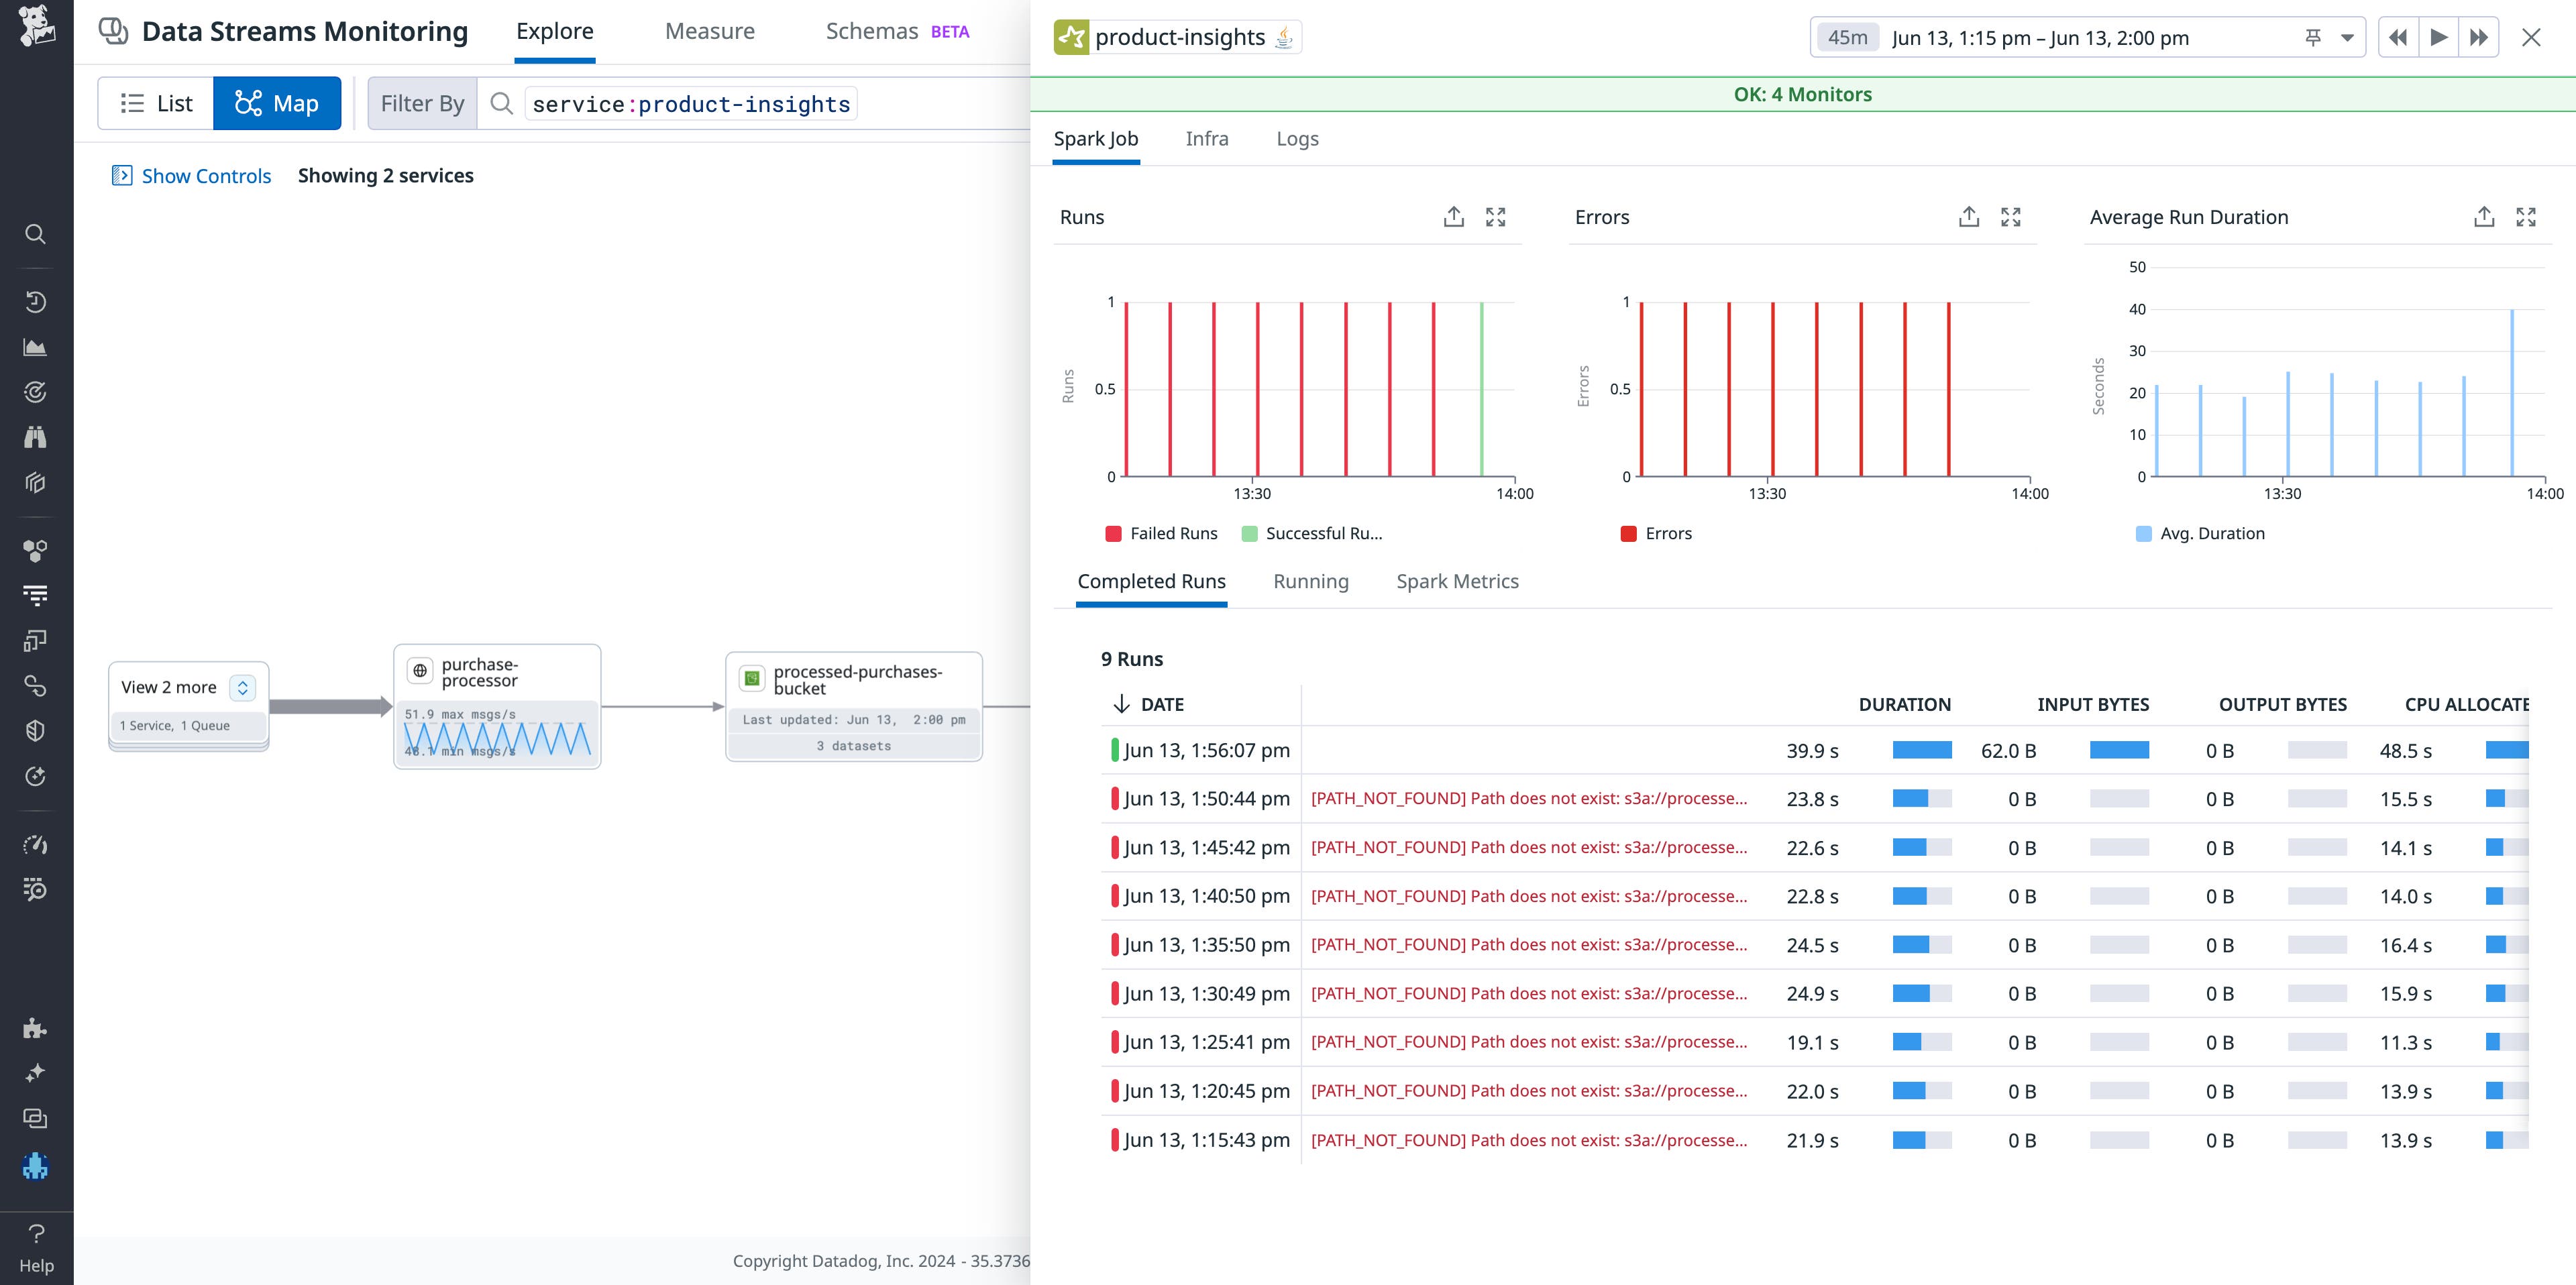Switch to the Infra tab

tap(1207, 138)
